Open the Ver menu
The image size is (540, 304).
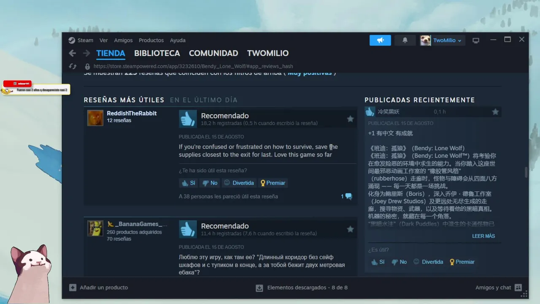coord(104,40)
